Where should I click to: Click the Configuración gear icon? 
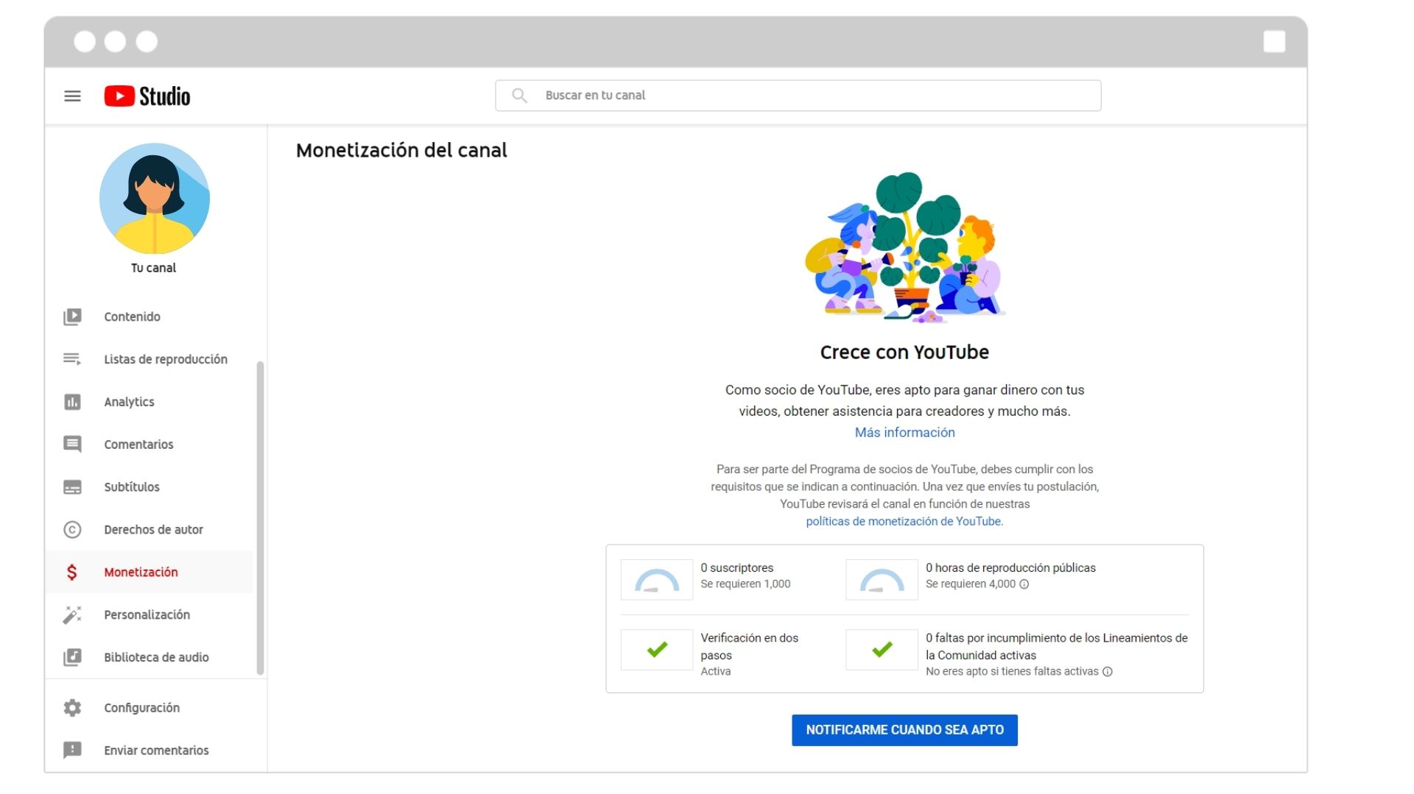[x=73, y=707]
